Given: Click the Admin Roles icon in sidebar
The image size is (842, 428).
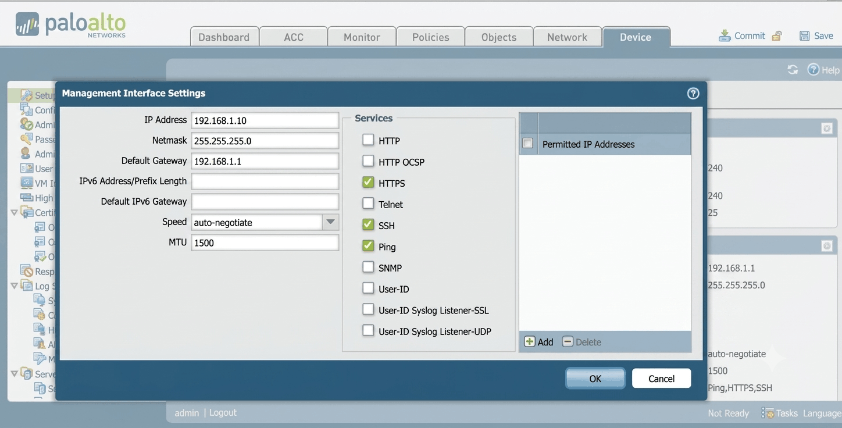Looking at the screenshot, I should coord(26,124).
